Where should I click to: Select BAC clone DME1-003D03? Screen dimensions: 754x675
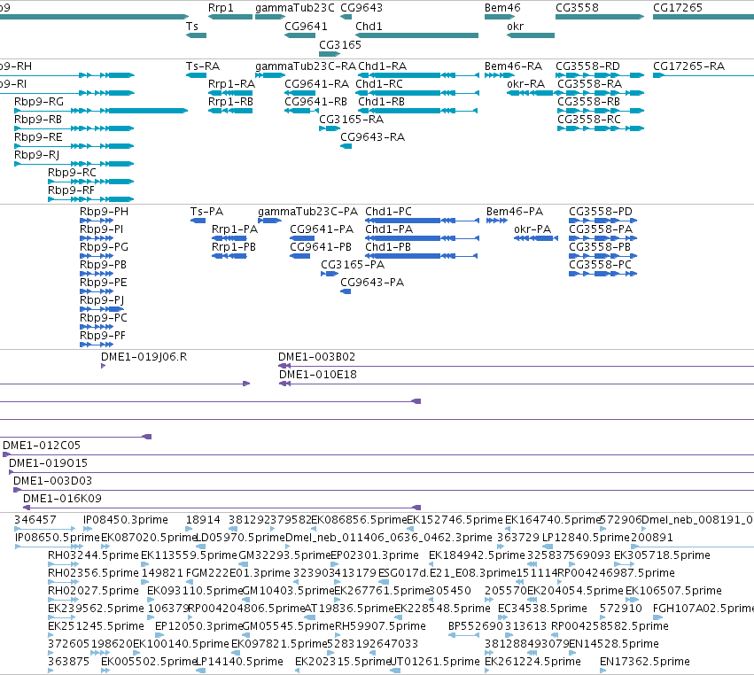coord(384,490)
